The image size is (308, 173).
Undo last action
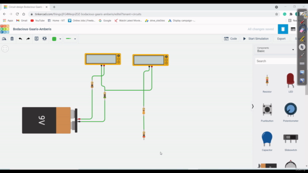[20, 39]
